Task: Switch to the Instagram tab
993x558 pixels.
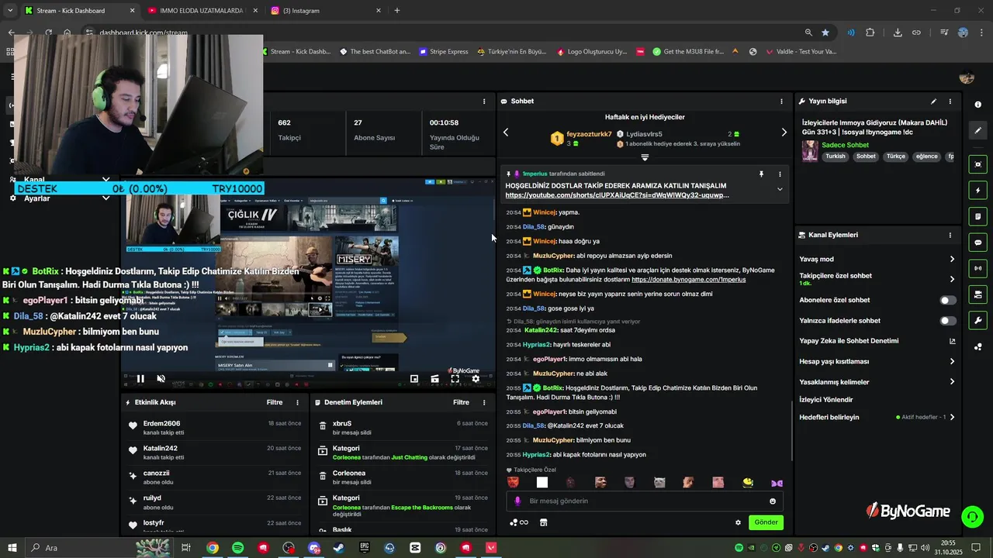Action: 326,11
